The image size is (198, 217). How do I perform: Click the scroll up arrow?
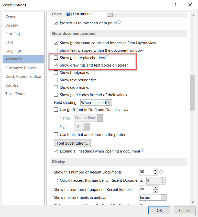tap(193, 15)
